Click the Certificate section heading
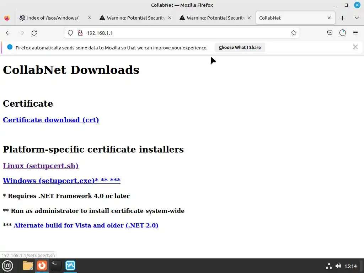Image resolution: width=364 pixels, height=273 pixels. 28,103
